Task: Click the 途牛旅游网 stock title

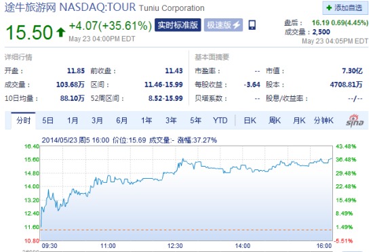Action: pos(31,7)
